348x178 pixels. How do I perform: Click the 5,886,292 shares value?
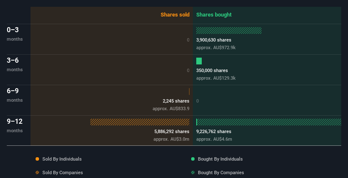[172, 131]
